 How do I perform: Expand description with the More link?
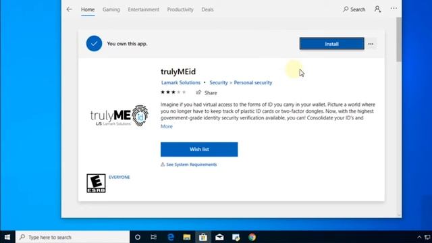(x=167, y=126)
